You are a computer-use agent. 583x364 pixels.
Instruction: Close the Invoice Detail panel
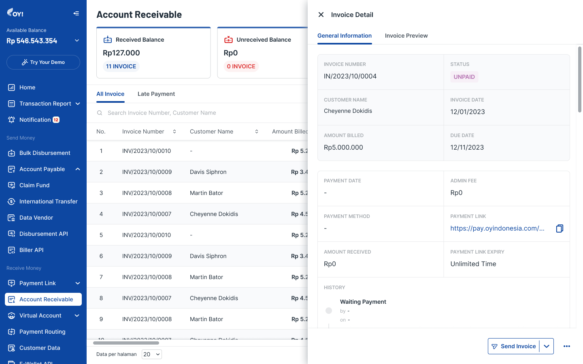[x=321, y=15]
